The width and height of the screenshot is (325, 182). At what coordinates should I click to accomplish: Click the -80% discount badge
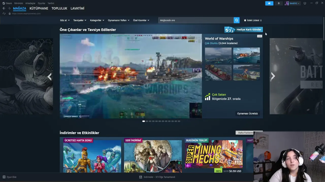pos(218,171)
